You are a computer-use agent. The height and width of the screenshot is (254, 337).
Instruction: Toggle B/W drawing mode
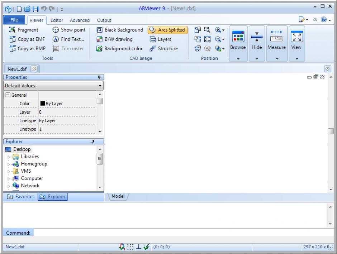[114, 39]
